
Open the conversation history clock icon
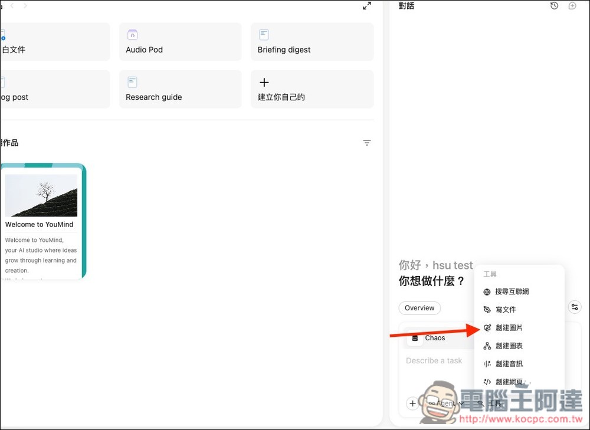pos(554,5)
